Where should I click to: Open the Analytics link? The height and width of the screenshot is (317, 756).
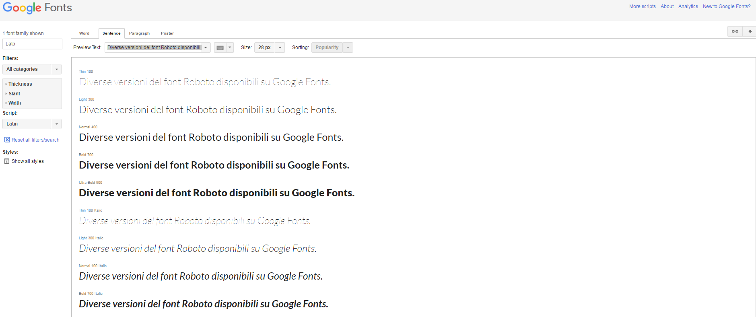(688, 6)
